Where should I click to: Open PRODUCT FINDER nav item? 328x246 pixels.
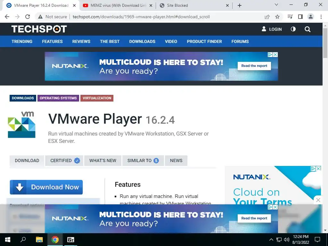(x=204, y=41)
